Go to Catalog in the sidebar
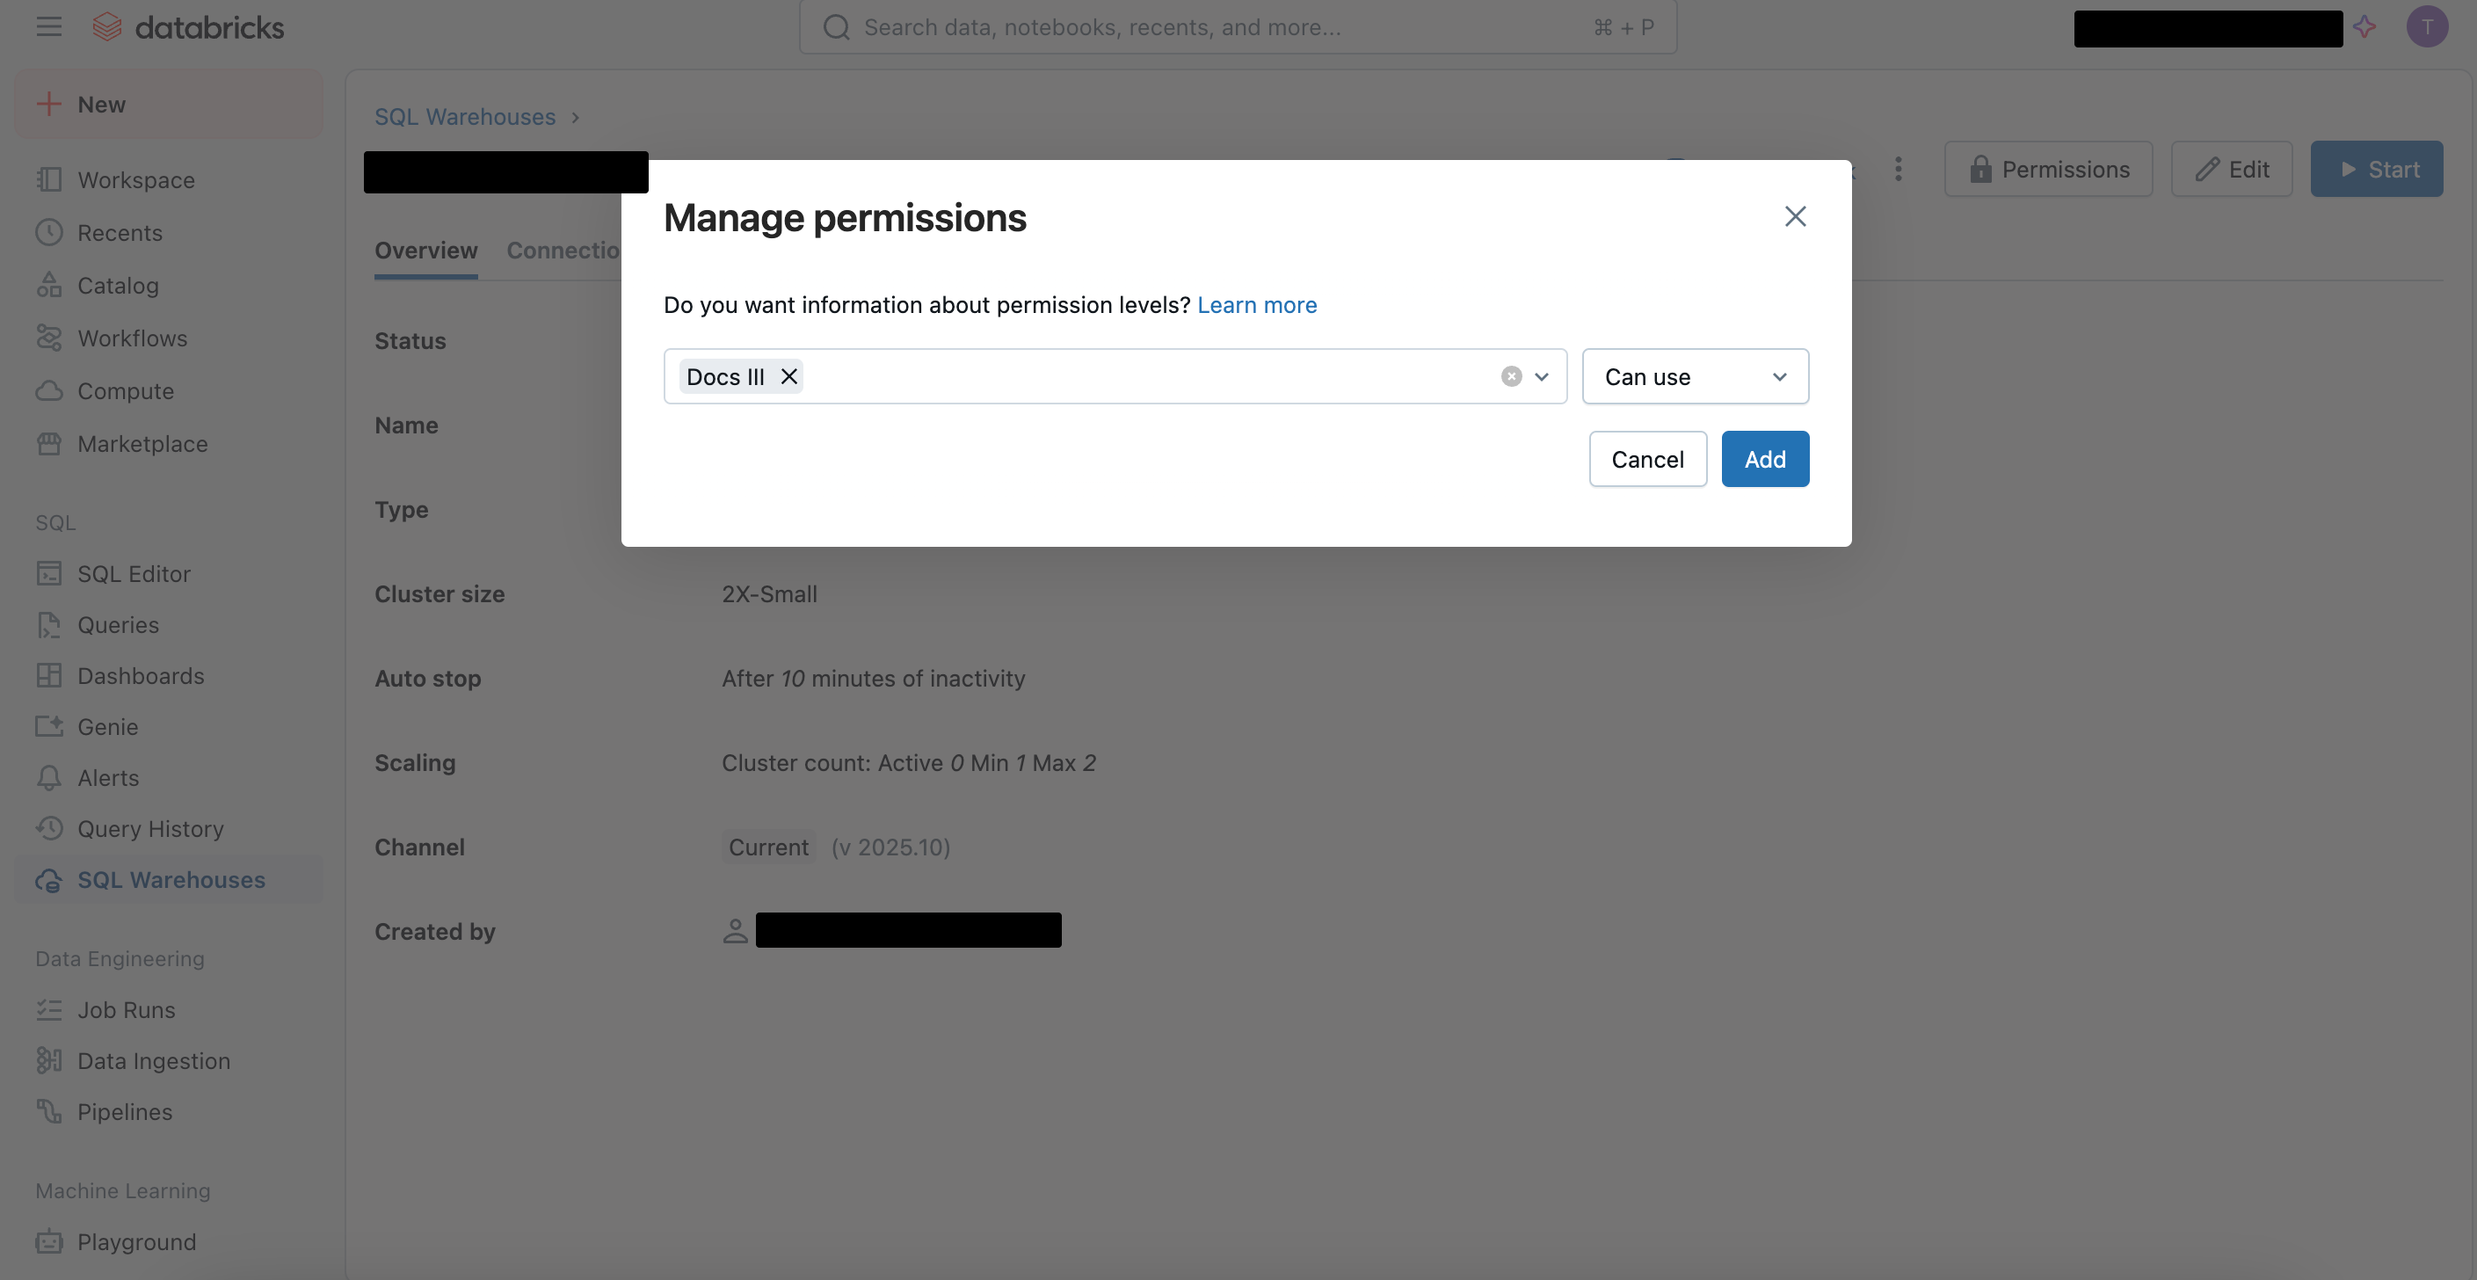Viewport: 2477px width, 1280px height. 168,286
